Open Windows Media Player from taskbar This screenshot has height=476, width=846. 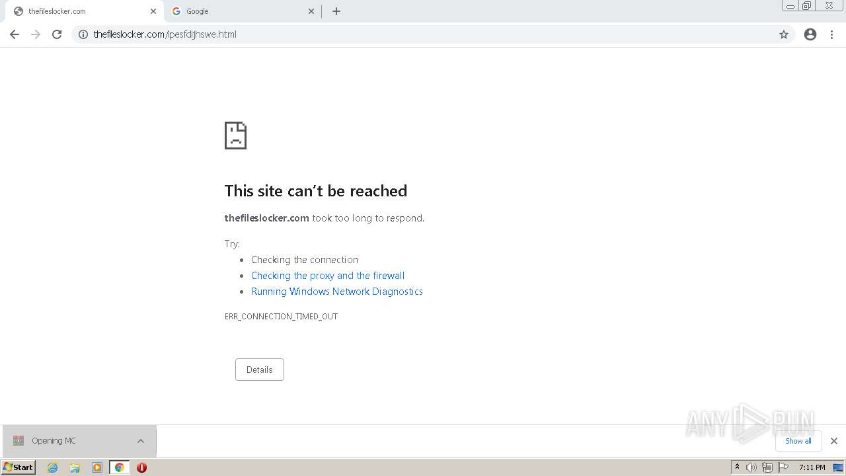tap(97, 467)
